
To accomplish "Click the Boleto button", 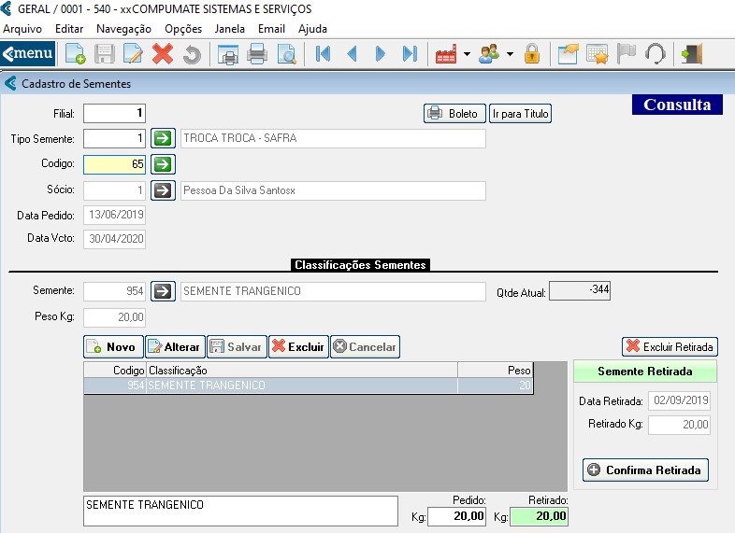I will [454, 114].
